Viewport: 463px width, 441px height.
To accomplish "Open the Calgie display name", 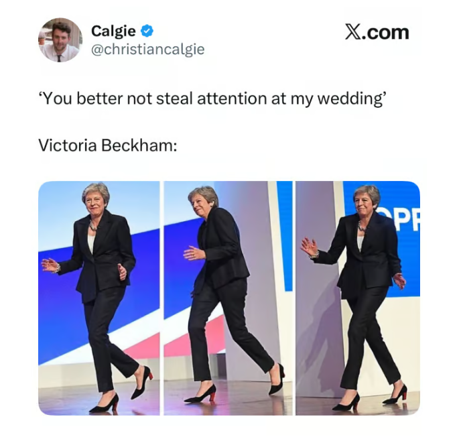I will coord(113,31).
